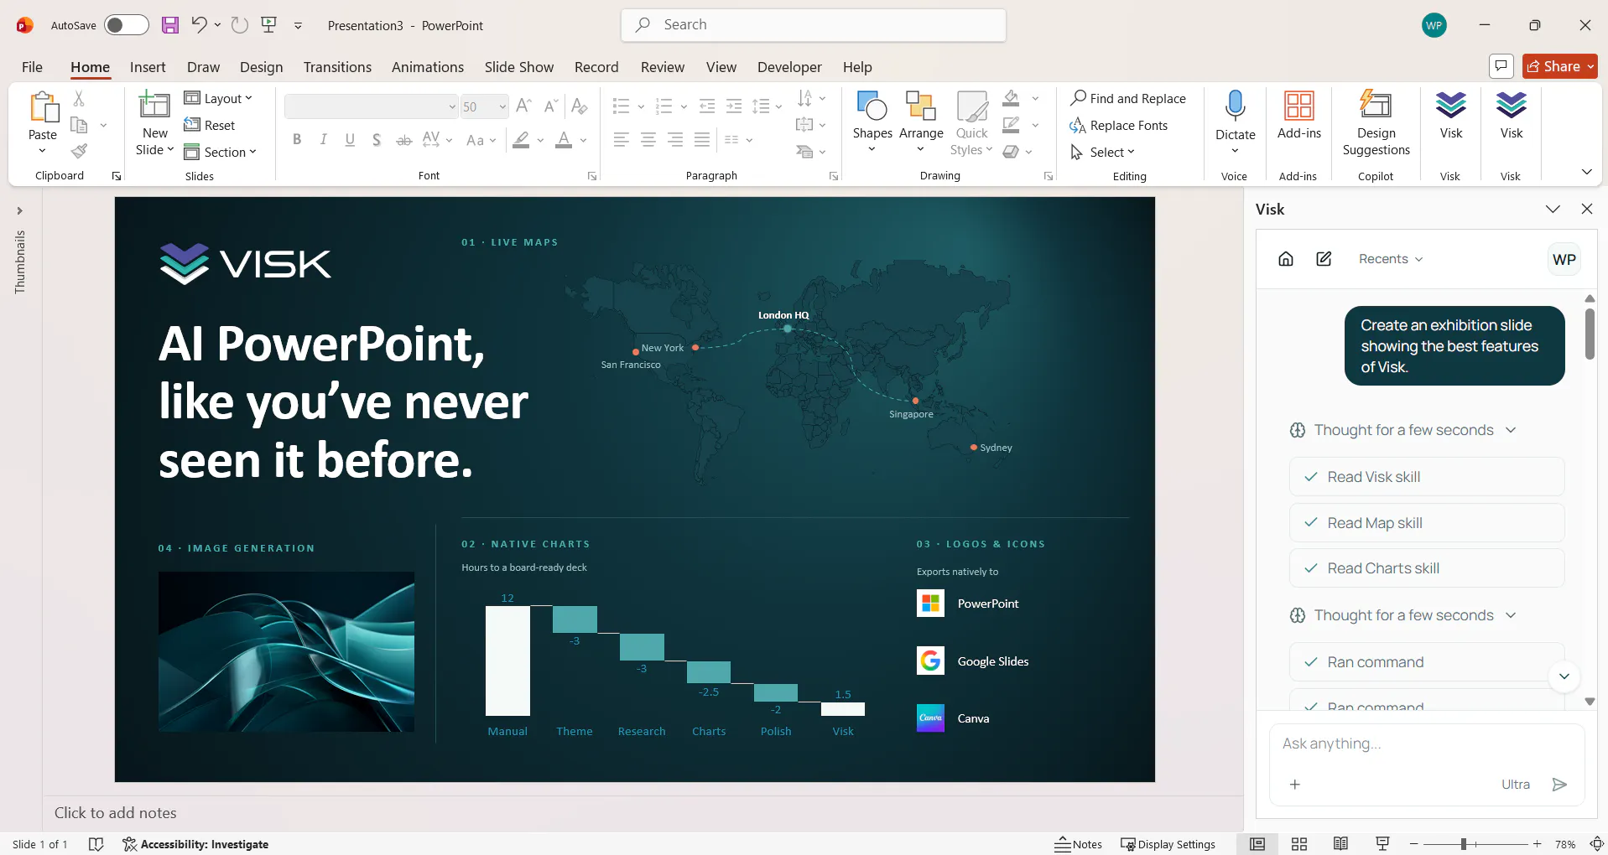1608x855 pixels.
Task: Open the font name combo box
Action: click(372, 106)
